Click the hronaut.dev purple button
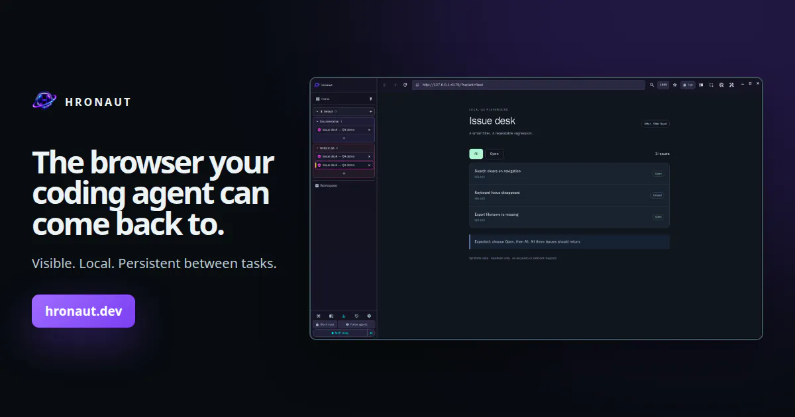 click(x=83, y=311)
